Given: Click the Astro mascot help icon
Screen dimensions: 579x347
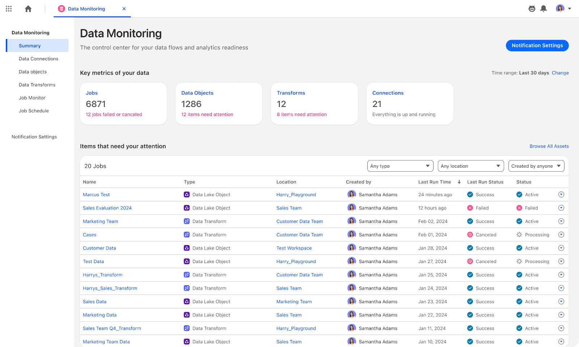Looking at the screenshot, I should pyautogui.click(x=532, y=9).
